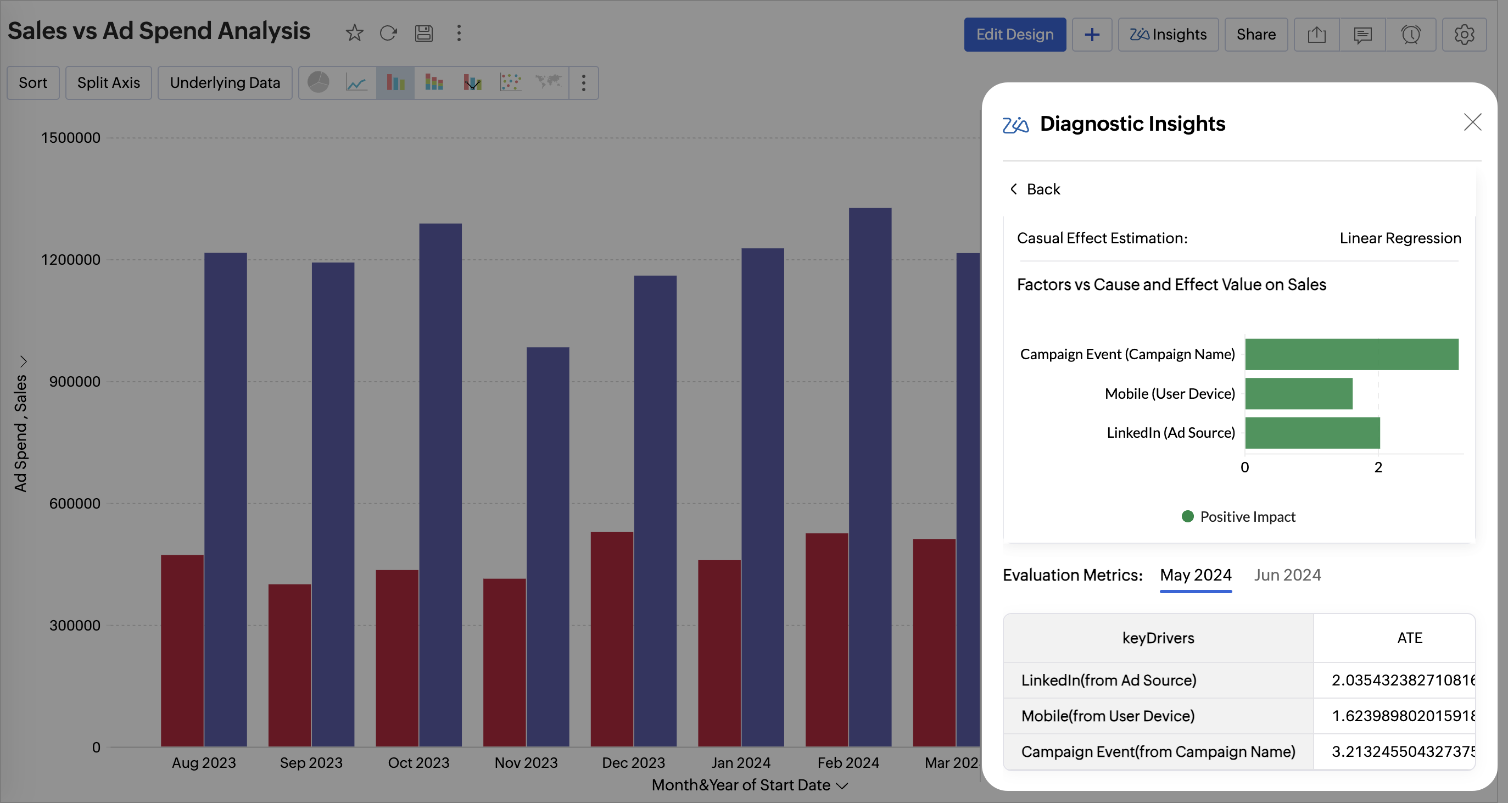The height and width of the screenshot is (803, 1508).
Task: Switch to the Jun 2024 metrics tab
Action: (x=1287, y=575)
